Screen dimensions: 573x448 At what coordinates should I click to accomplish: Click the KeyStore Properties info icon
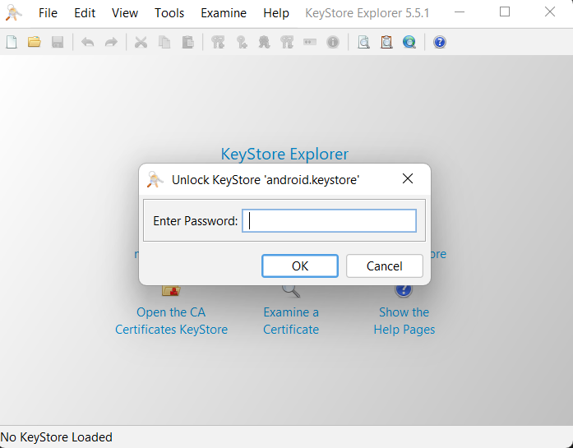click(x=333, y=42)
